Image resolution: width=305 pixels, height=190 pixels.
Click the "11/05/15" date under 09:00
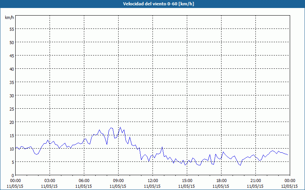118,186
